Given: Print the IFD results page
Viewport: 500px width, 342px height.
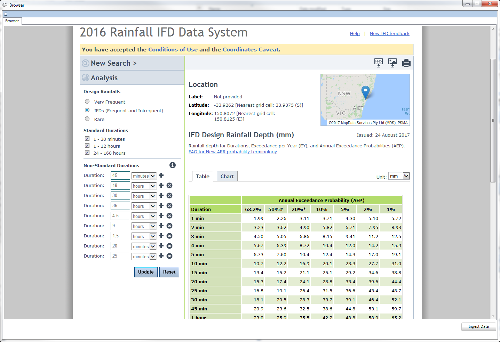Looking at the screenshot, I should (x=406, y=63).
